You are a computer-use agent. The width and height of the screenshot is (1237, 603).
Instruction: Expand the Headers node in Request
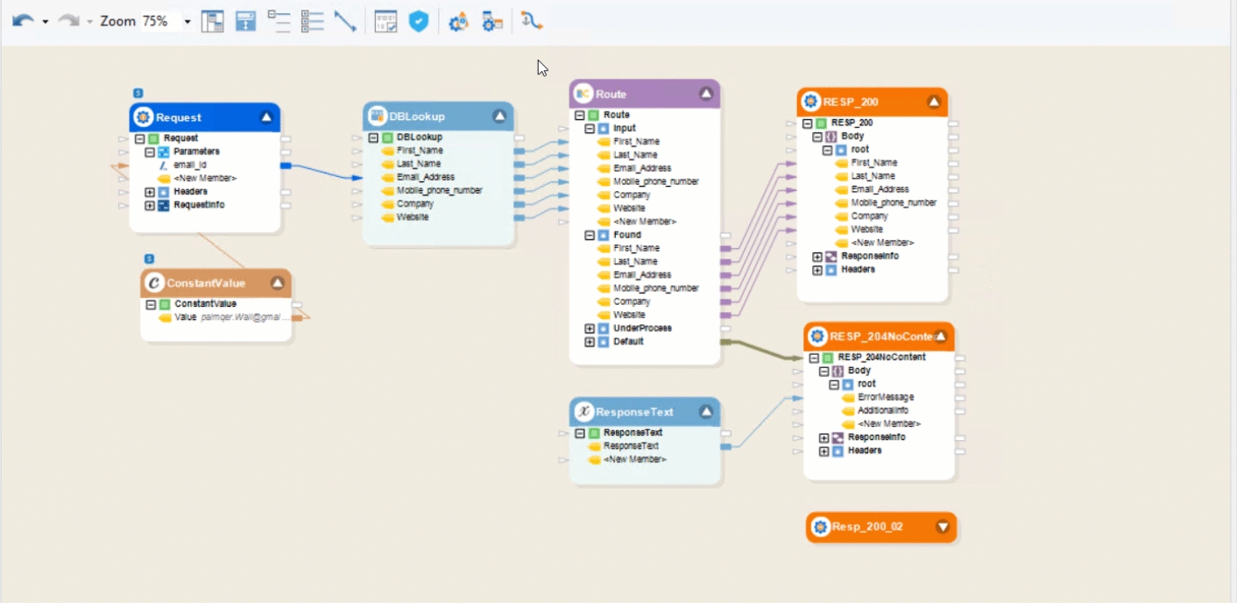point(150,192)
